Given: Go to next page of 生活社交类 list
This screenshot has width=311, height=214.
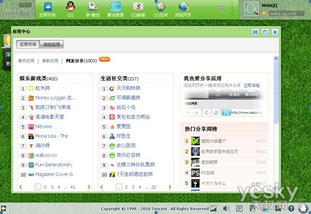Looking at the screenshot, I should click(x=169, y=187).
